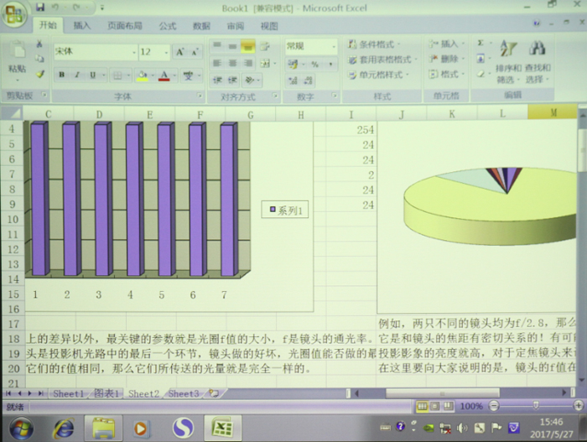Click the Office button
The width and height of the screenshot is (587, 442).
15,16
